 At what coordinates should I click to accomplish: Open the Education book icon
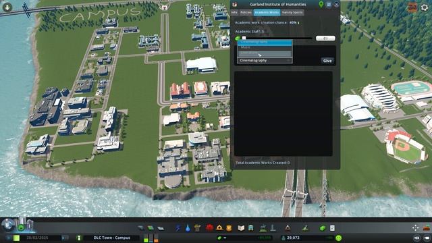click(x=241, y=228)
